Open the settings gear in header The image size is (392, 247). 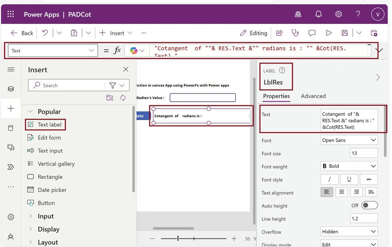coord(338,14)
